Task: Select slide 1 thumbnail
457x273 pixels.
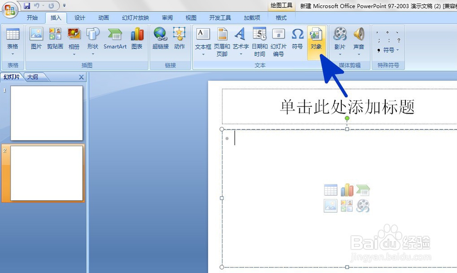Action: click(47, 113)
